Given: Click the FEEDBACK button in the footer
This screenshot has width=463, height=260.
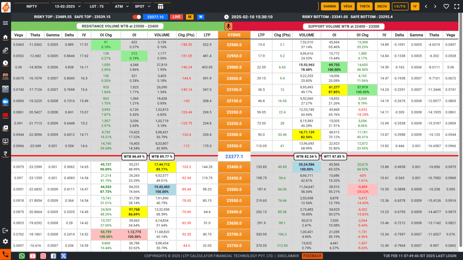Looking at the screenshot, I should coord(312,256).
